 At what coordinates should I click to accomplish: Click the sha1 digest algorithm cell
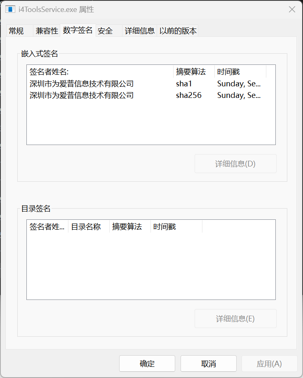(x=184, y=83)
